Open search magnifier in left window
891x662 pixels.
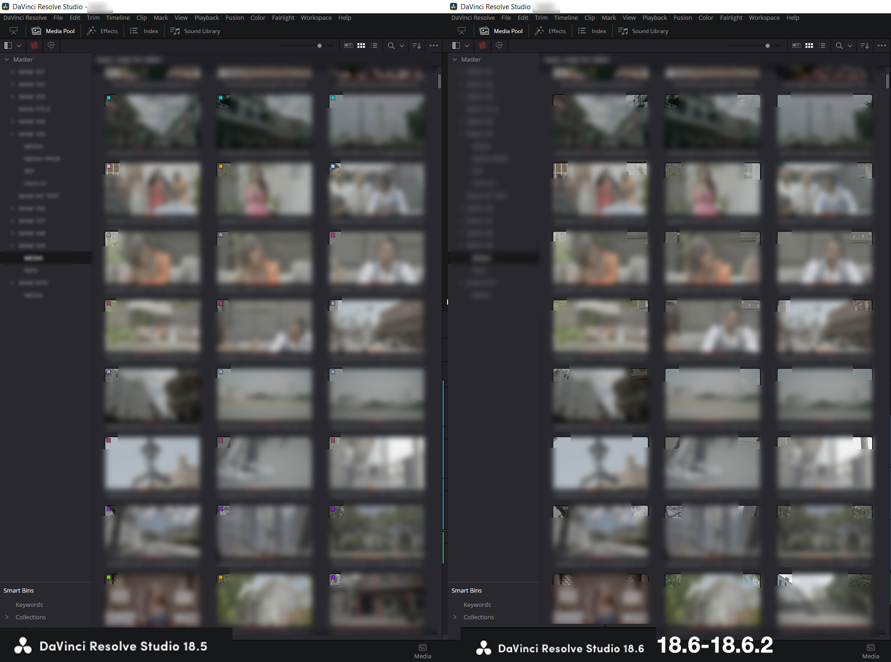391,46
